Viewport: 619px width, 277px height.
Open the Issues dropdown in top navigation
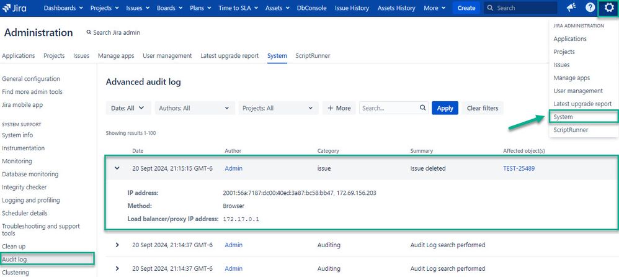point(138,8)
